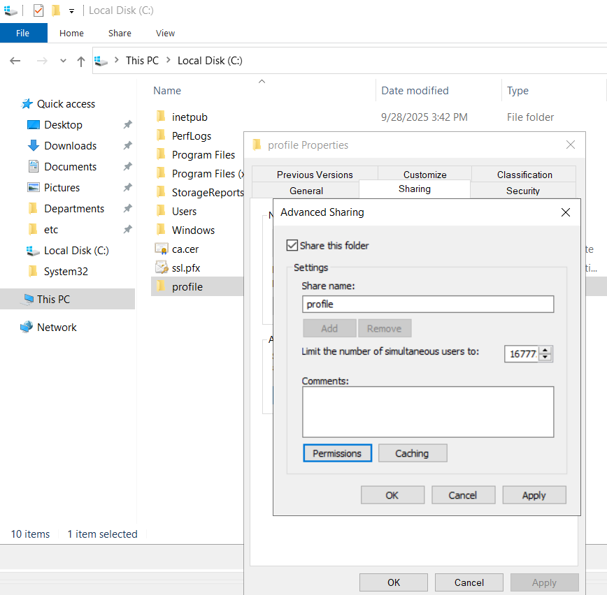Increase simultaneous users limit stepper
This screenshot has width=607, height=595.
pyautogui.click(x=545, y=351)
